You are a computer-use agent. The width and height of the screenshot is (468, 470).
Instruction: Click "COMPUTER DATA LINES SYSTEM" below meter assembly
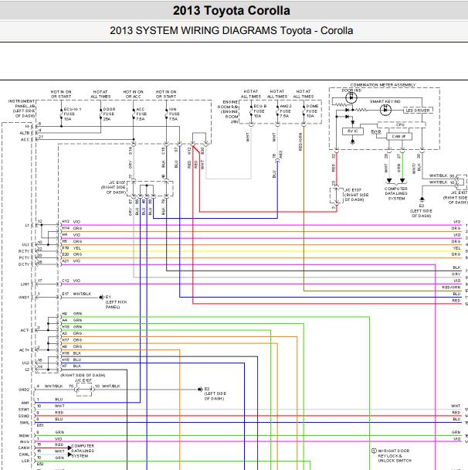pyautogui.click(x=396, y=193)
